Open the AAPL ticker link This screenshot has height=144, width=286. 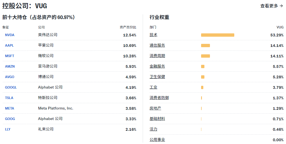[x=9, y=46]
